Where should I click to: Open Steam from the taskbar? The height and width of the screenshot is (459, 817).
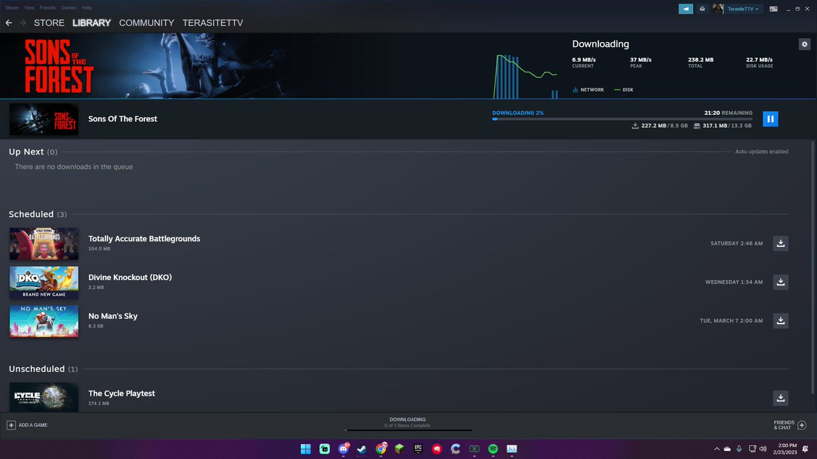(362, 449)
